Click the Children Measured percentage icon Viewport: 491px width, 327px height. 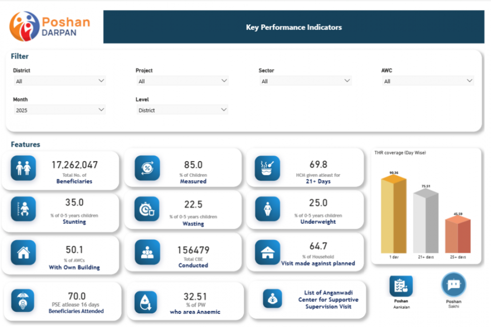coord(147,168)
